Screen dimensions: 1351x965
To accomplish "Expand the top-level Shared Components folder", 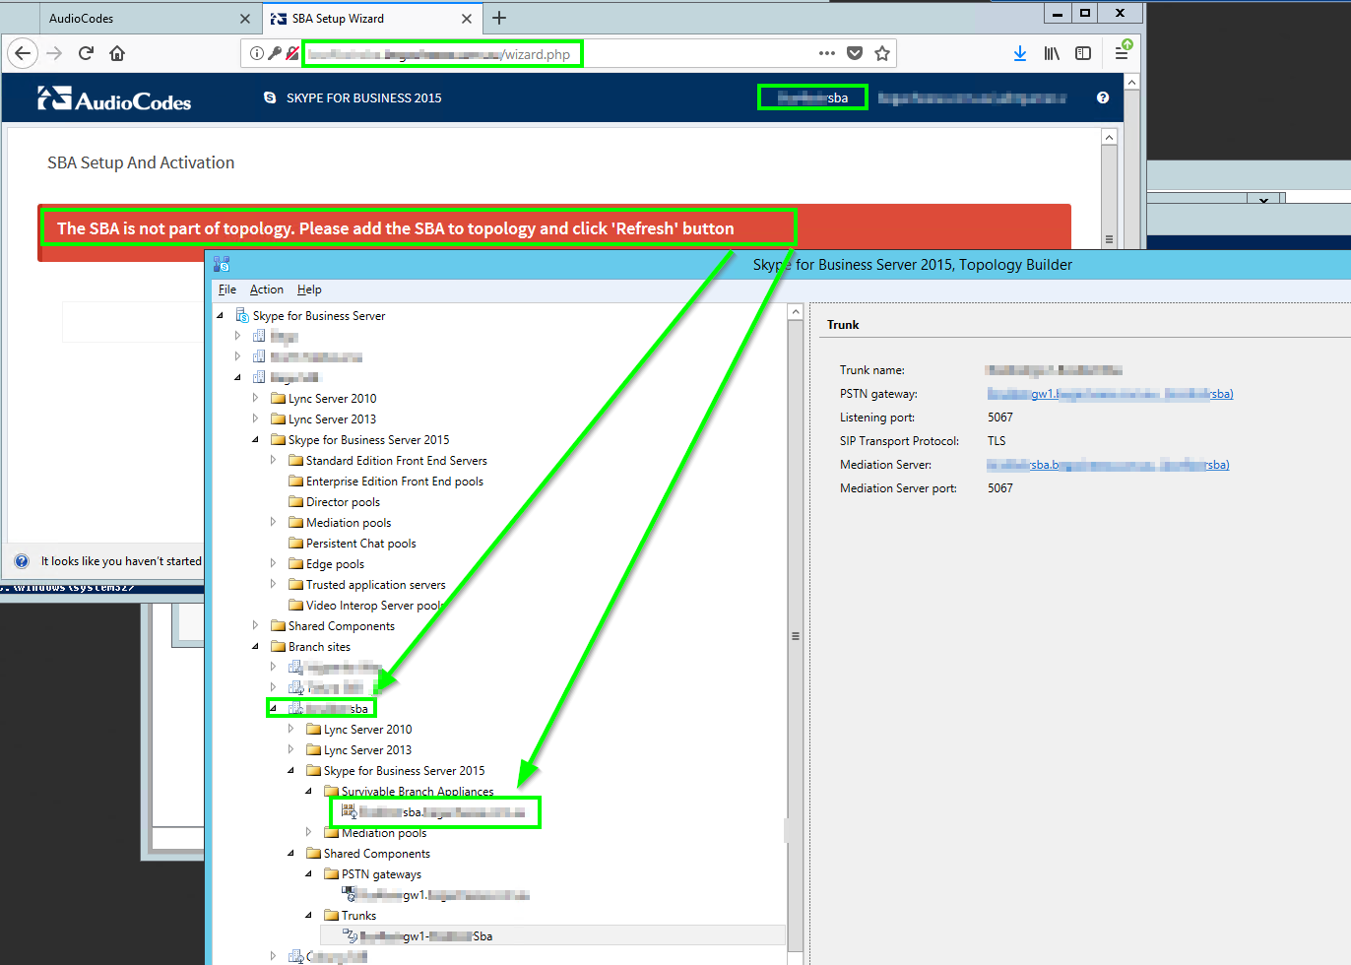I will tap(256, 626).
